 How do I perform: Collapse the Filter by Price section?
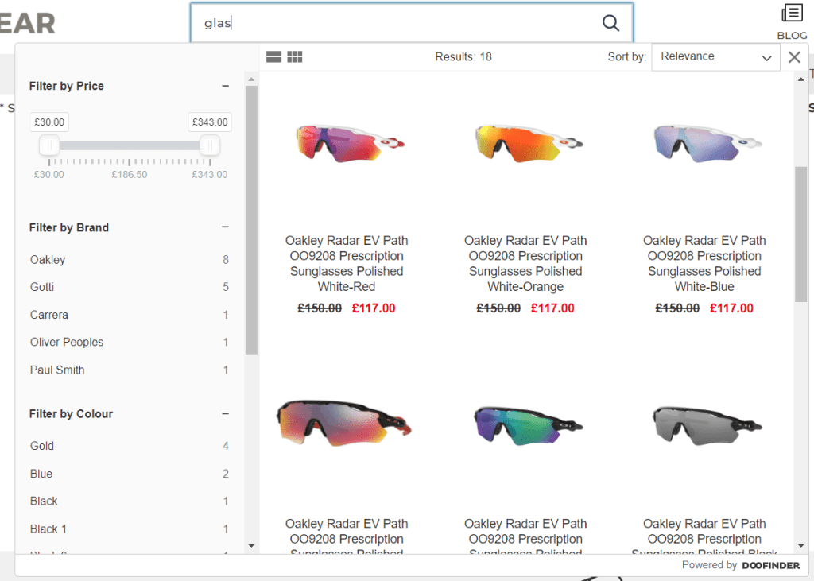pos(225,86)
